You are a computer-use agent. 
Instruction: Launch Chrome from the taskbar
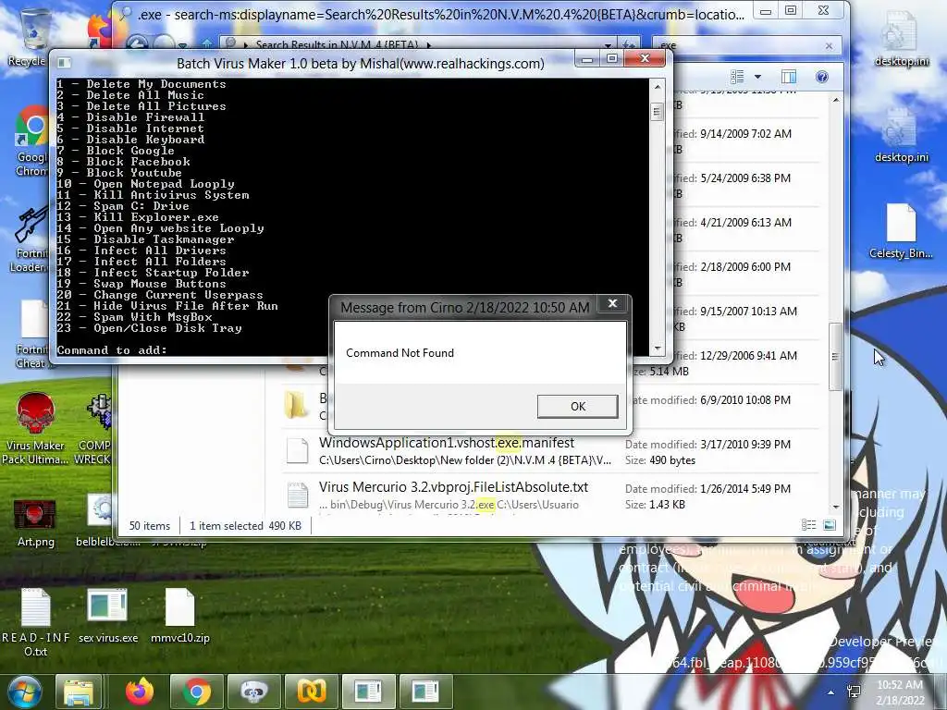click(x=196, y=692)
